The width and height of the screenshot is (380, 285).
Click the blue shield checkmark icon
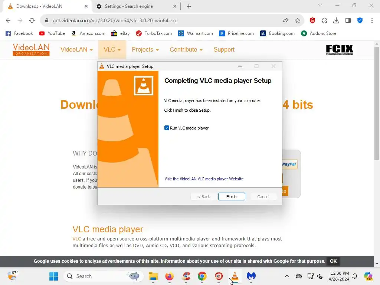pos(360,21)
